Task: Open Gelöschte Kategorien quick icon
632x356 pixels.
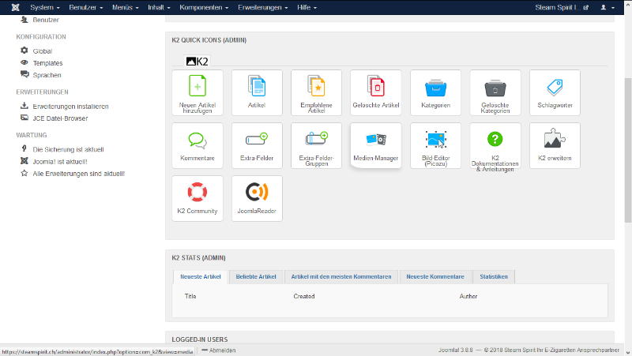Action: [x=495, y=92]
